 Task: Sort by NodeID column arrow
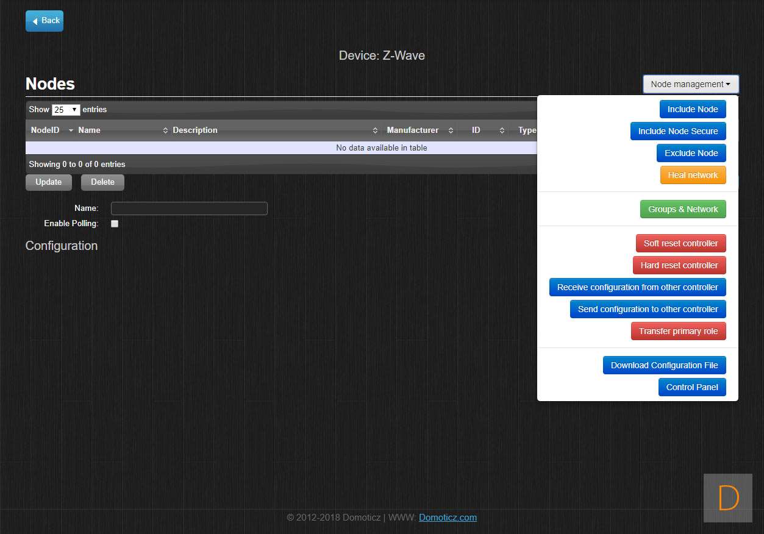click(71, 130)
